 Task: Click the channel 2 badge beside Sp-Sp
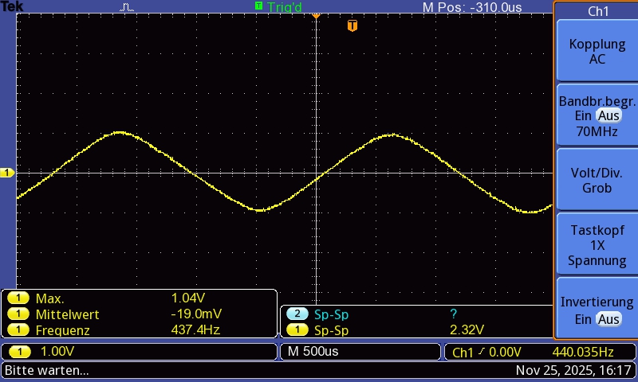click(x=296, y=314)
